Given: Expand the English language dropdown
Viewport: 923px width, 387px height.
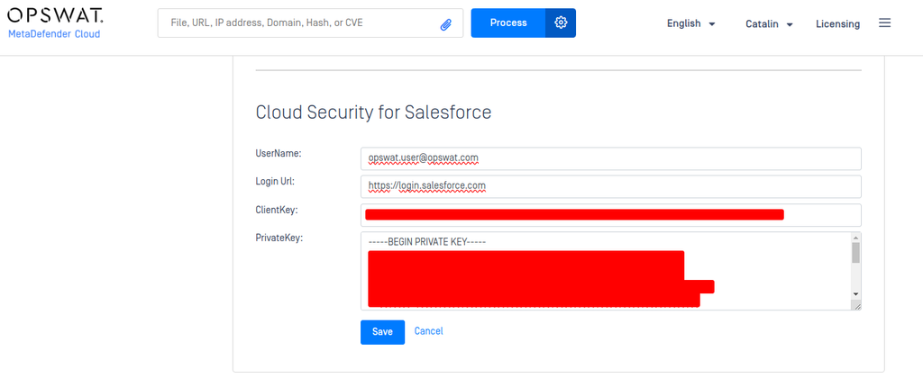Looking at the screenshot, I should coord(690,24).
